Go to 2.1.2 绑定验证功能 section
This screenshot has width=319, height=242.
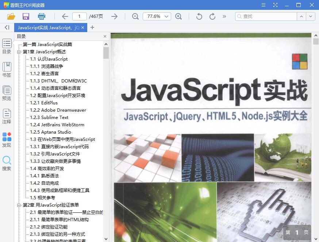tap(49, 227)
